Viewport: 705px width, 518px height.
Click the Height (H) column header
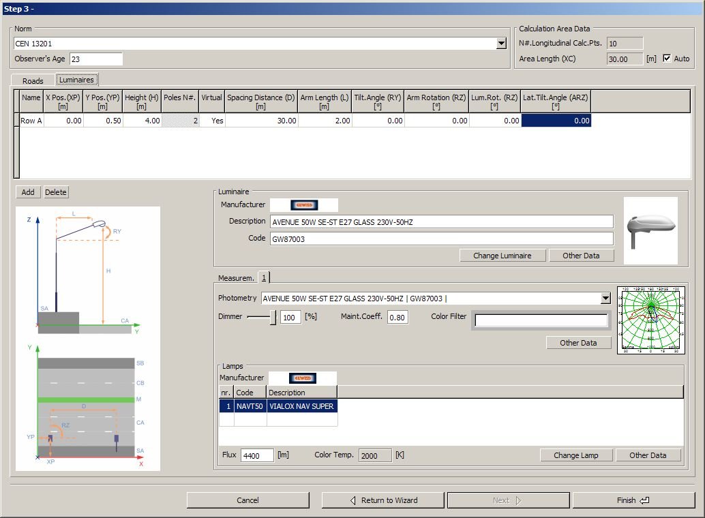pyautogui.click(x=142, y=102)
